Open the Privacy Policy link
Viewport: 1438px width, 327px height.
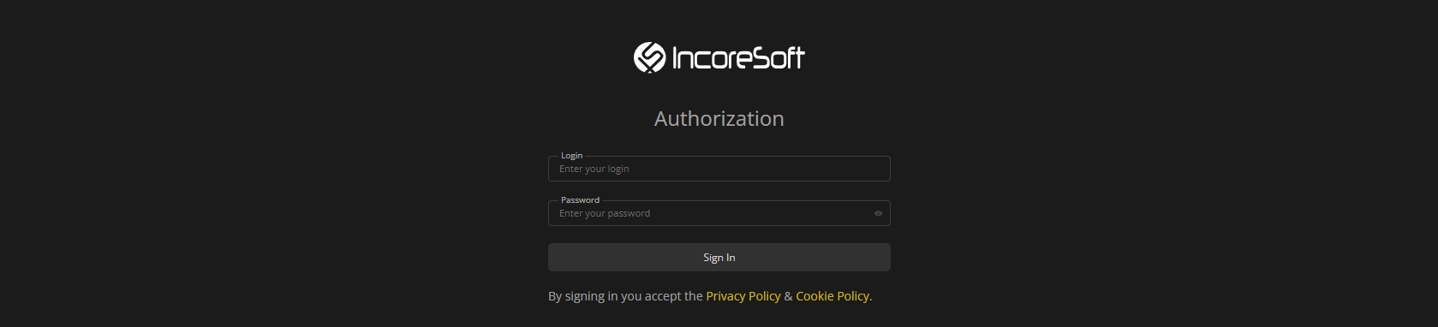pyautogui.click(x=743, y=296)
